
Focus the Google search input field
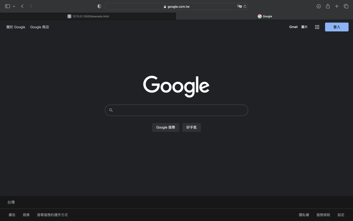176,110
